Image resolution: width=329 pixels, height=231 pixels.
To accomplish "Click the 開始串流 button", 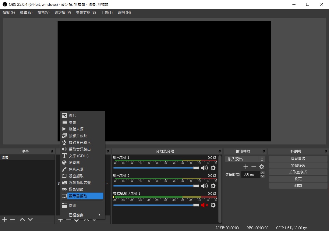I will pos(298,159).
